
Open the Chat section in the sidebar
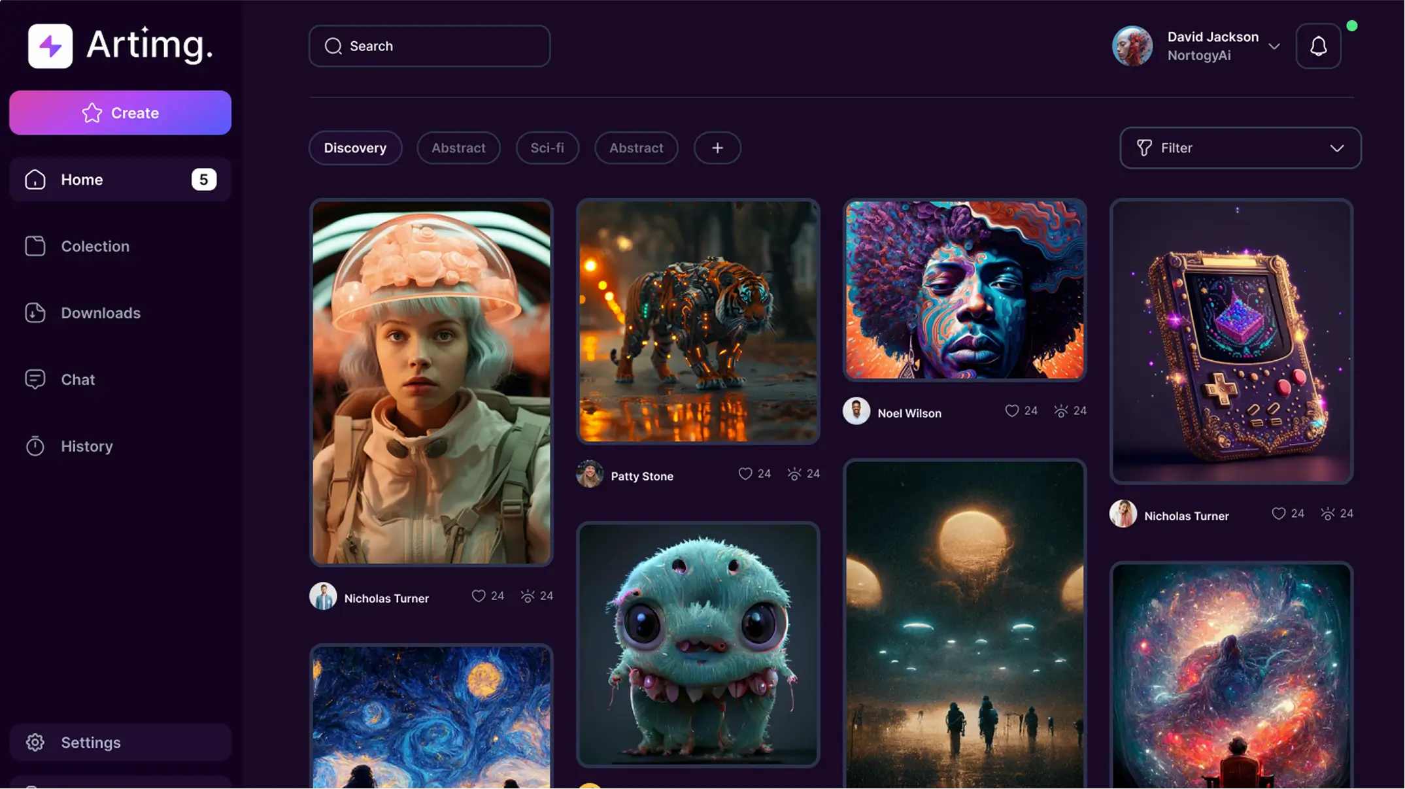[x=78, y=380]
